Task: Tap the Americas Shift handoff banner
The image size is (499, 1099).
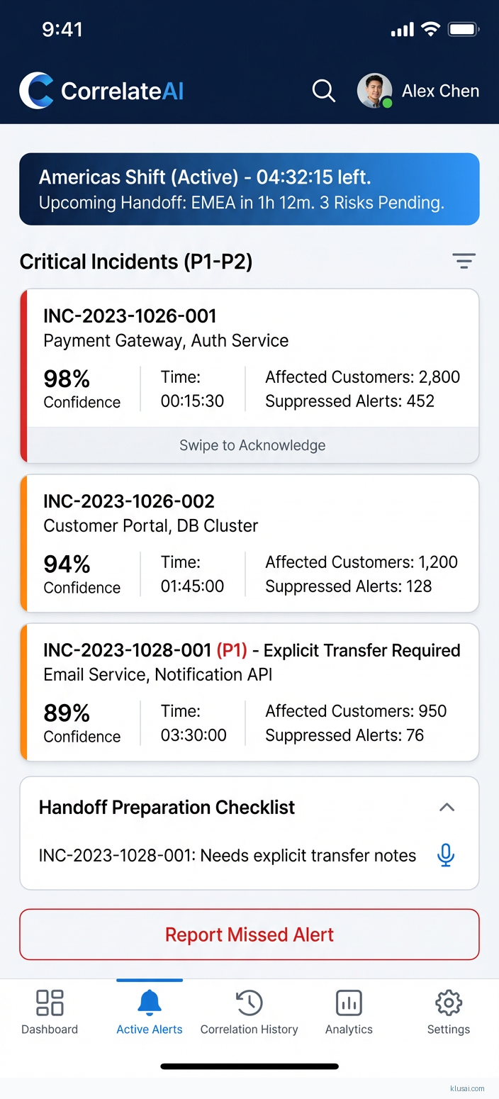Action: (250, 189)
